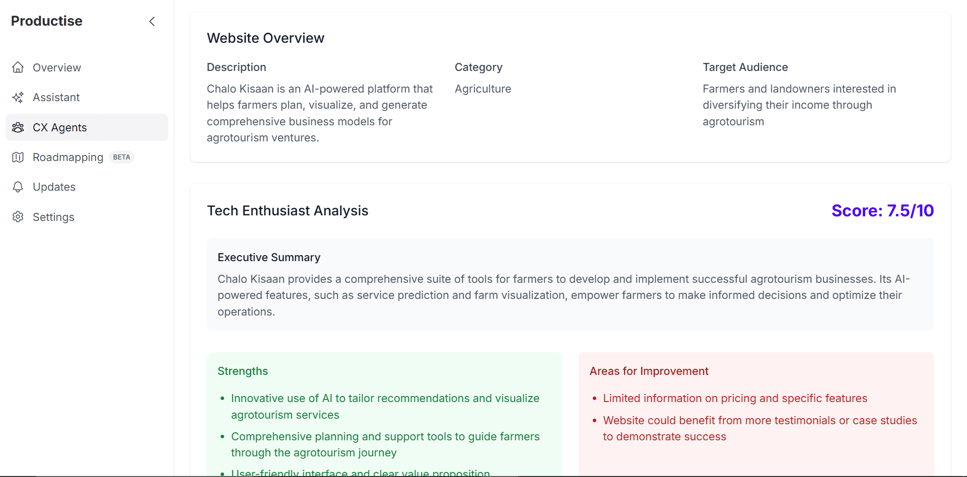
Task: Click the Roadmapping map icon
Action: (x=18, y=157)
